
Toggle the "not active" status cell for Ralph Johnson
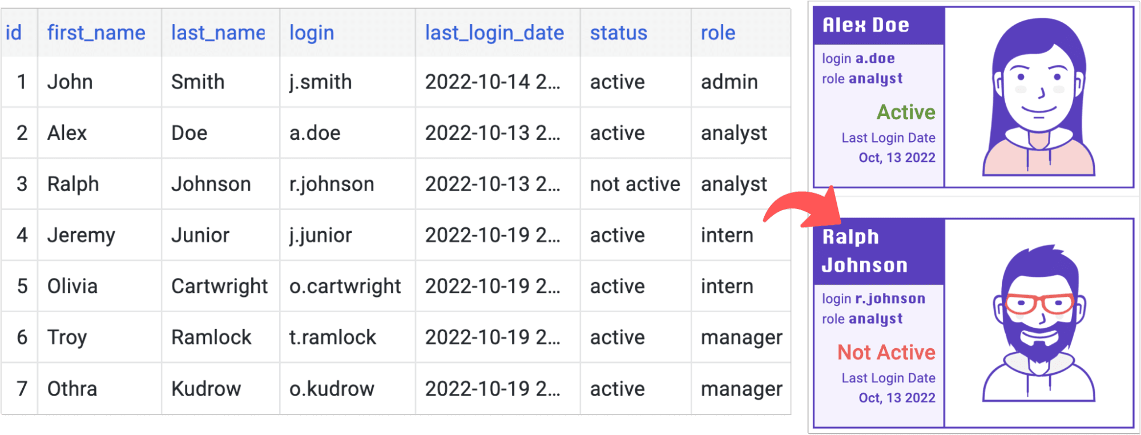(x=634, y=184)
